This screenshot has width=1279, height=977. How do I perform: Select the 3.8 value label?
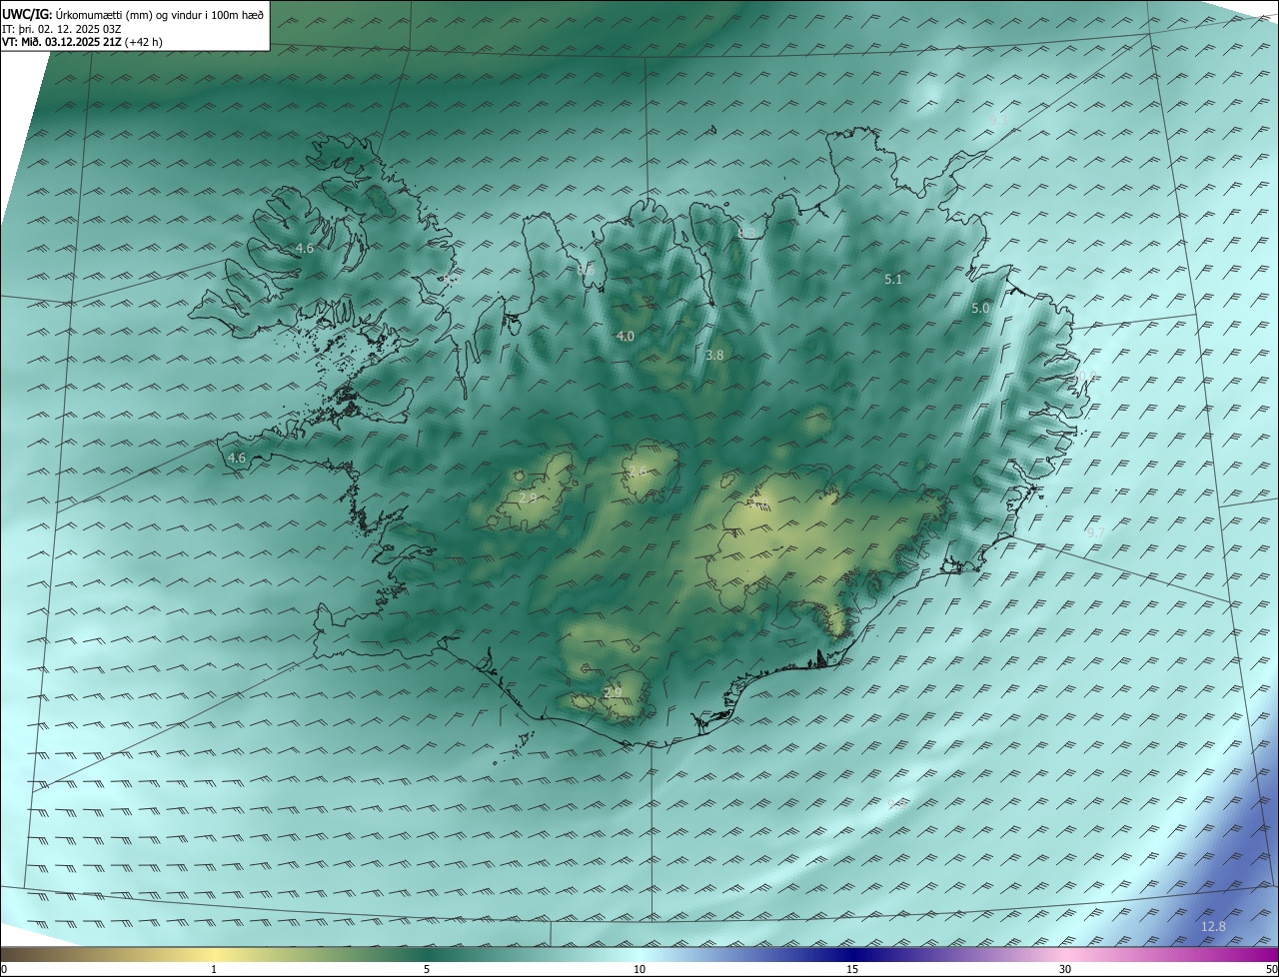[x=714, y=355]
